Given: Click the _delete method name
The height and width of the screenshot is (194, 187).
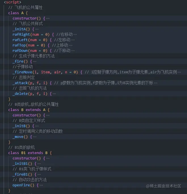Looking at the screenshot, I should click(x=20, y=94).
